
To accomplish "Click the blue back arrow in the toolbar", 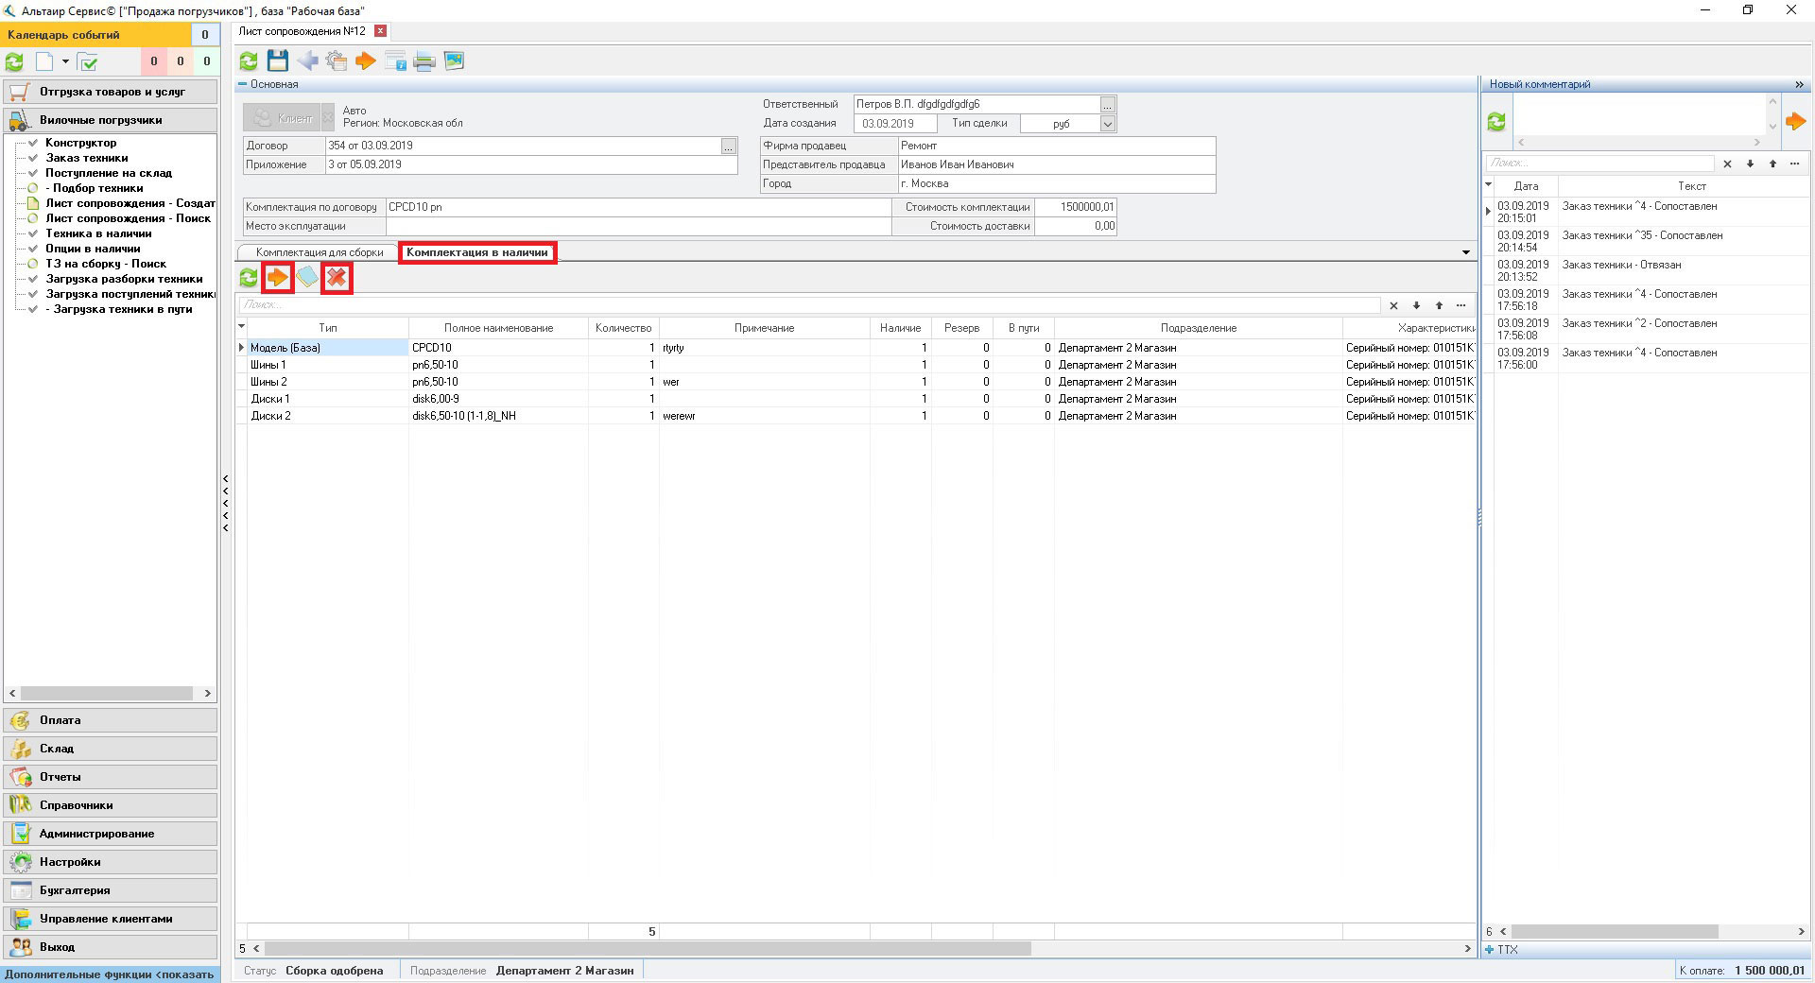I will tap(307, 61).
